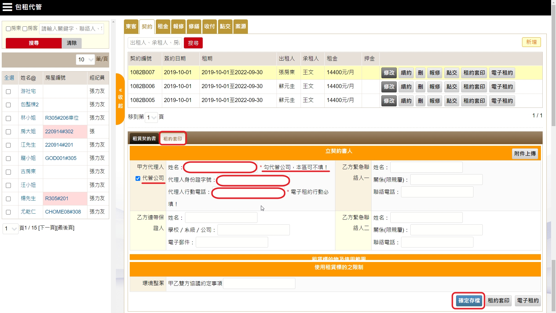Check the 房東 filter checkbox

[8, 29]
